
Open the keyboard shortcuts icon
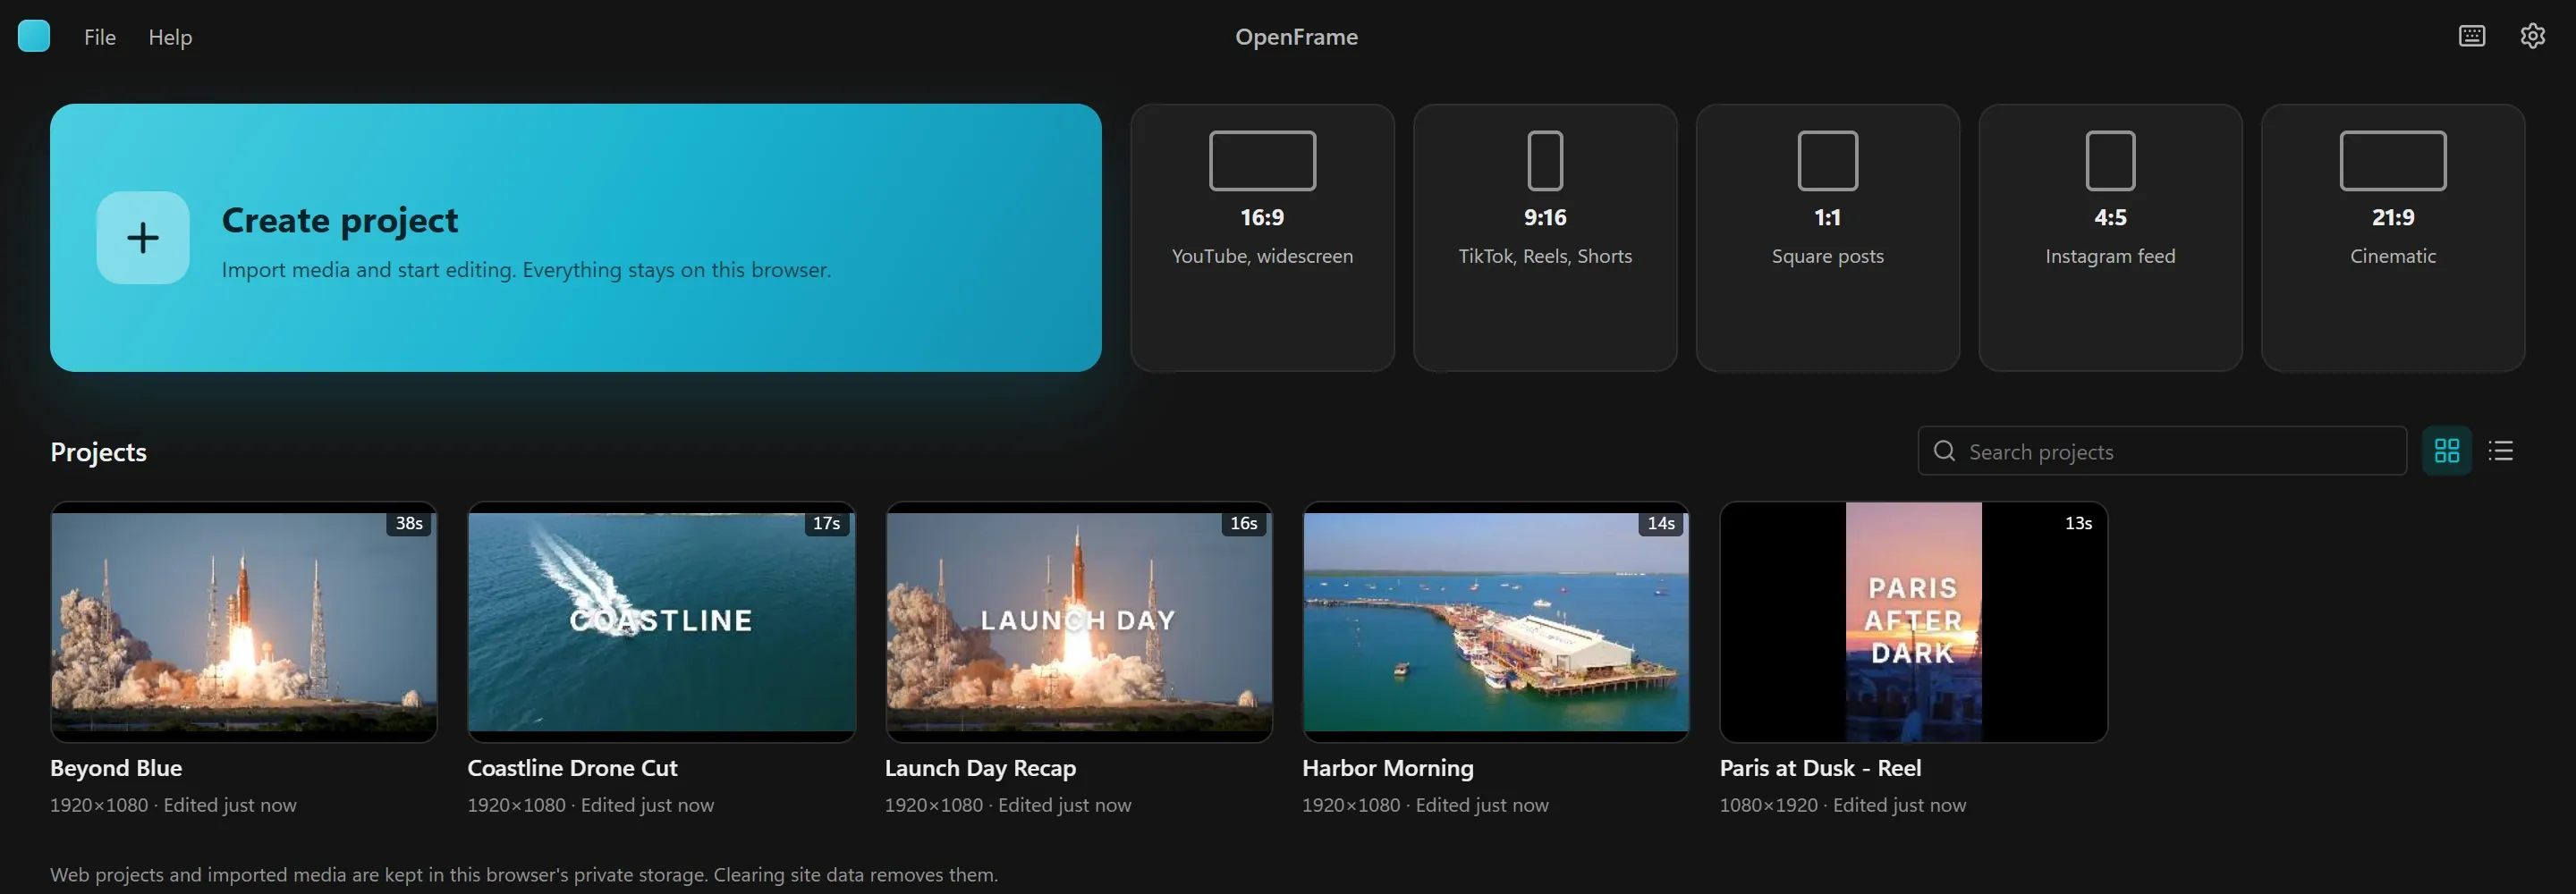(2471, 36)
